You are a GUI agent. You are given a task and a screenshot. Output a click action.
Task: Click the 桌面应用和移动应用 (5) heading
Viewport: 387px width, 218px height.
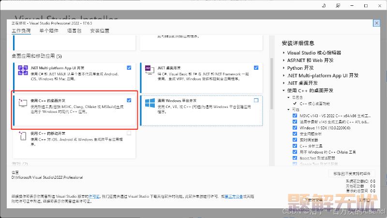point(37,56)
